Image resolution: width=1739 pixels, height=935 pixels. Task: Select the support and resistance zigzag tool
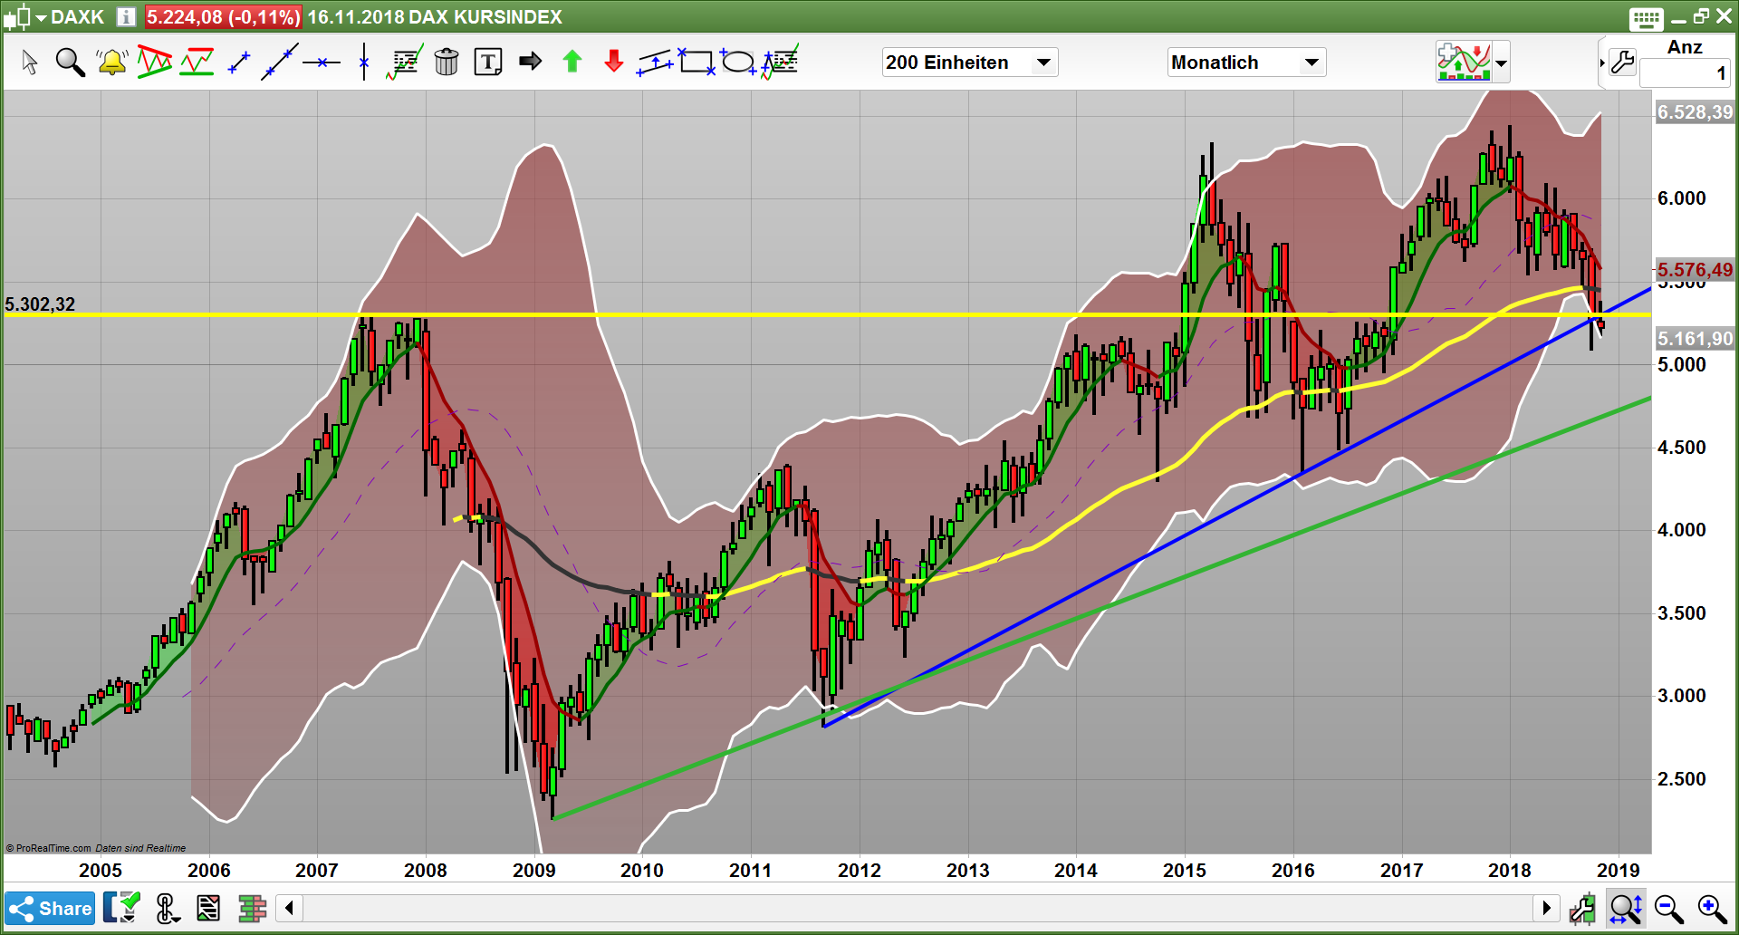click(197, 62)
